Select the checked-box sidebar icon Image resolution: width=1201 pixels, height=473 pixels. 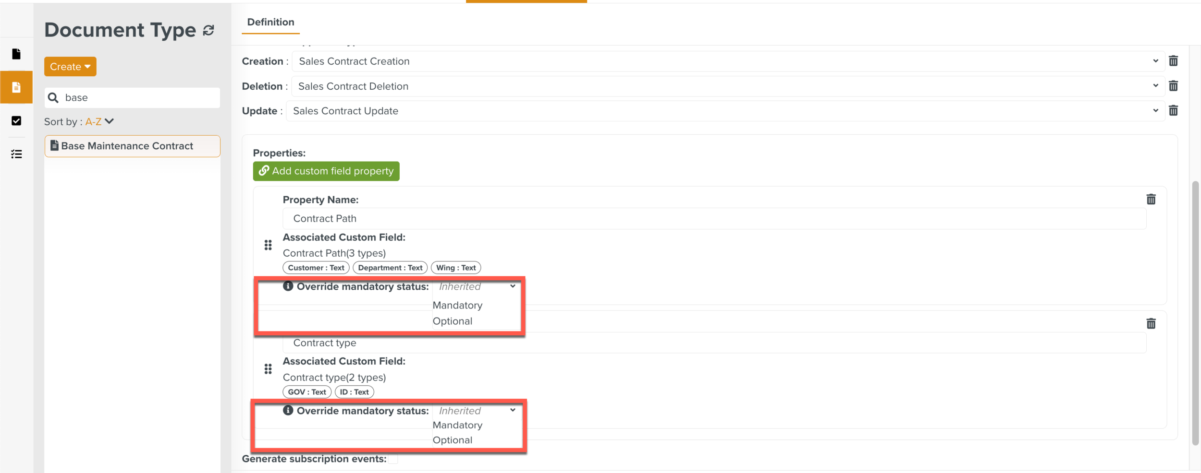tap(16, 120)
